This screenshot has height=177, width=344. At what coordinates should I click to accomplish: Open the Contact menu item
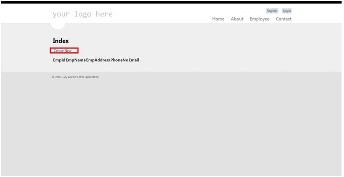(284, 19)
